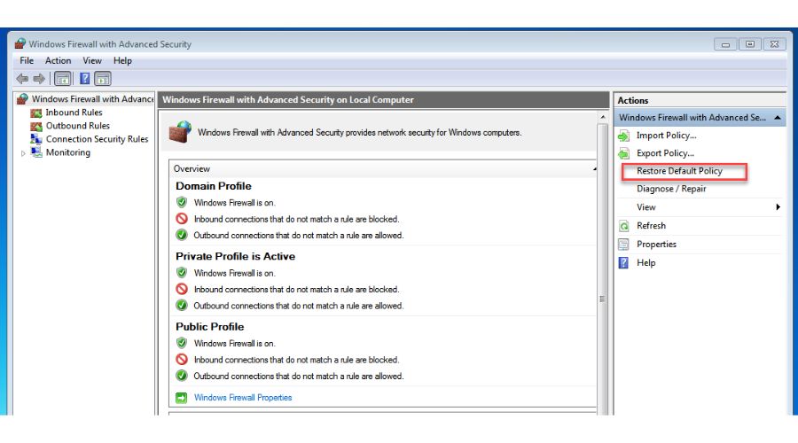Select Connection Security Rules in the tree
Viewport: 798px width, 443px height.
(98, 139)
